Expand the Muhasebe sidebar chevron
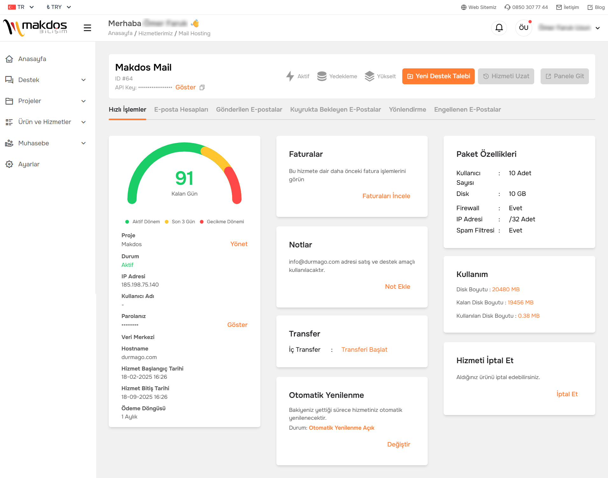The height and width of the screenshot is (478, 608). pyautogui.click(x=84, y=143)
